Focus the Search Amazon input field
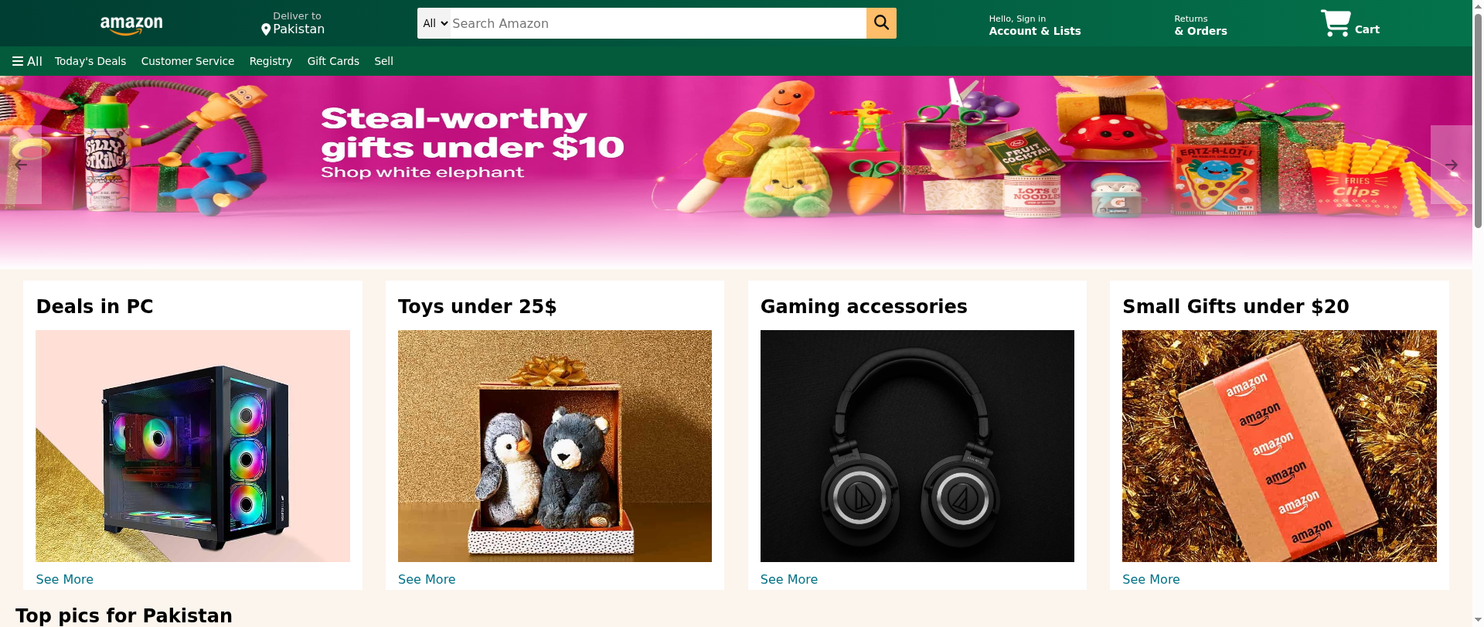 pyautogui.click(x=658, y=23)
